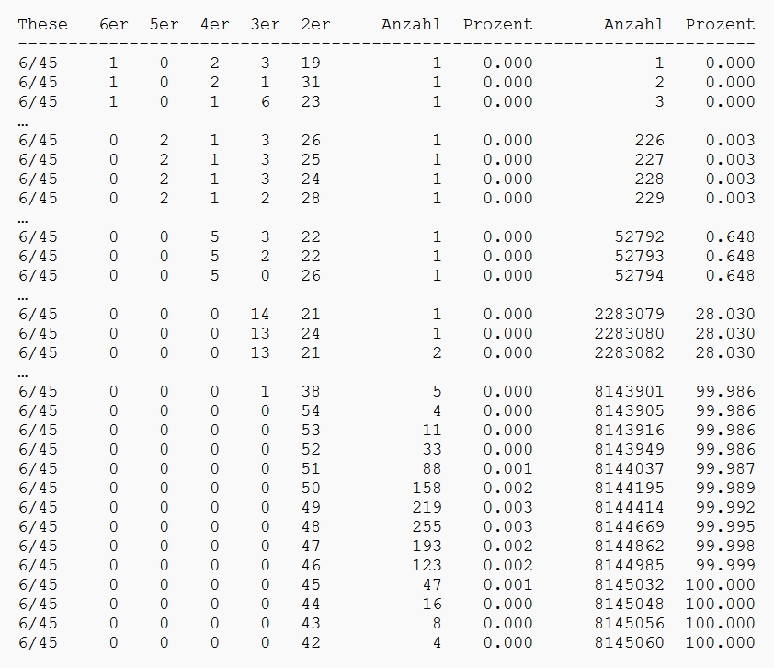This screenshot has width=774, height=668.
Task: Click the first ellipsis row marker
Action: tap(23, 121)
